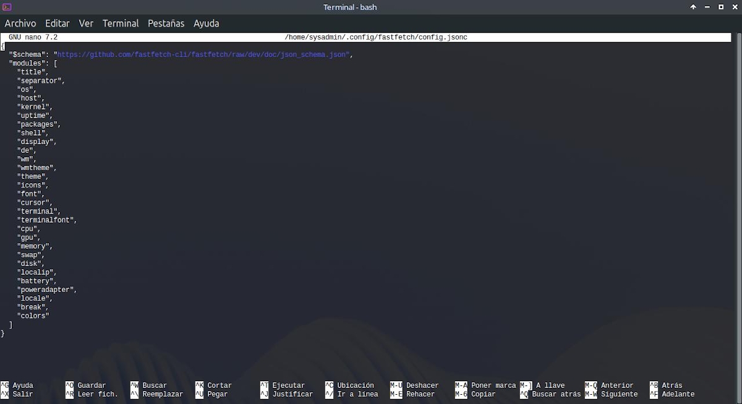
Task: Click the "cursor" module line
Action: [x=35, y=202]
